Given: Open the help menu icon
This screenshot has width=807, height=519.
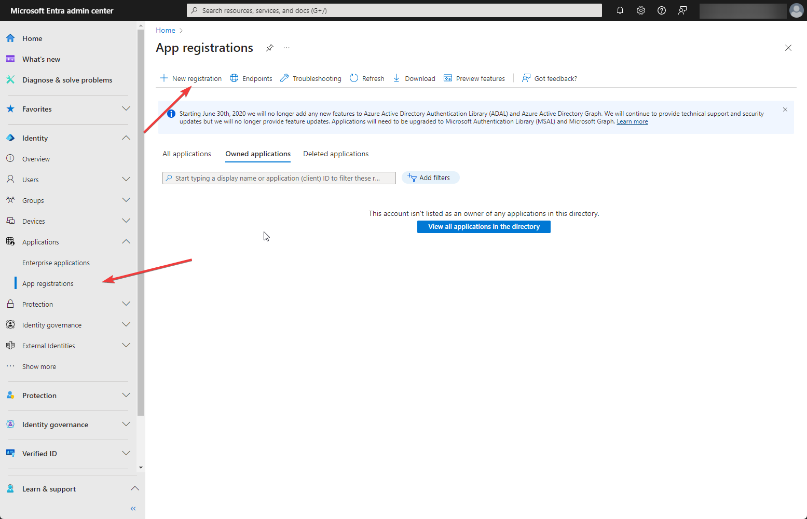Looking at the screenshot, I should (x=661, y=10).
